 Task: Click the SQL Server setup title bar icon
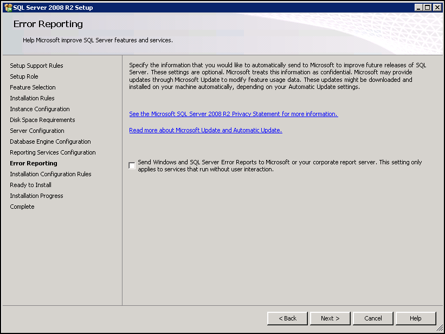point(8,8)
